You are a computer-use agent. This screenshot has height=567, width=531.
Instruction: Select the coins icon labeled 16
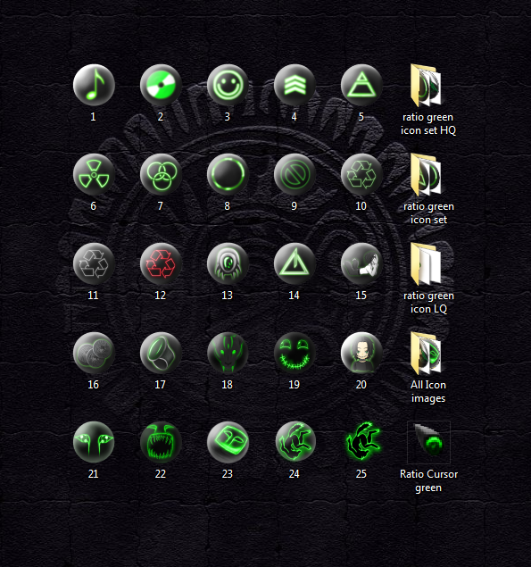(x=94, y=354)
